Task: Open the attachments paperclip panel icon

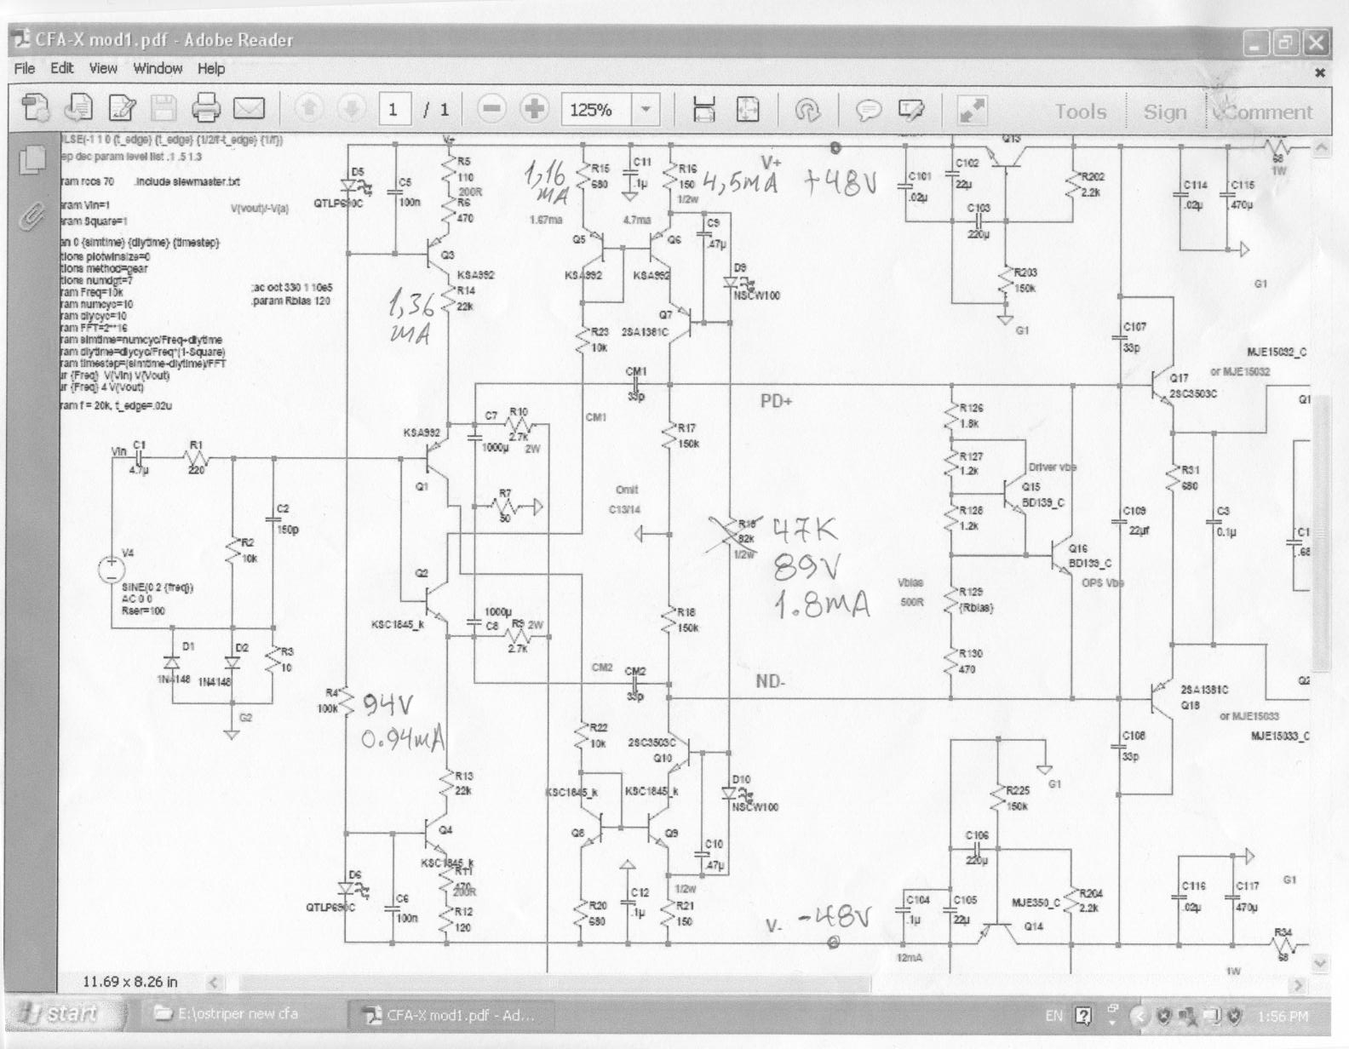Action: click(x=32, y=215)
